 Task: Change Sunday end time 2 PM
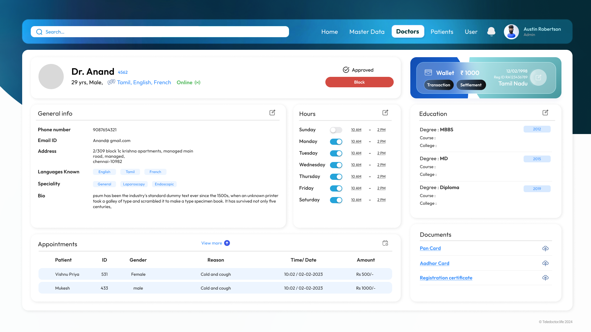(x=381, y=130)
